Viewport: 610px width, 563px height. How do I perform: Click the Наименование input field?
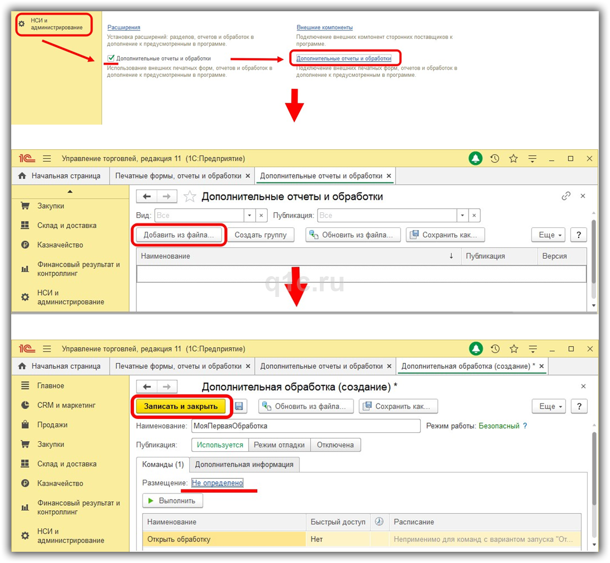pyautogui.click(x=306, y=425)
